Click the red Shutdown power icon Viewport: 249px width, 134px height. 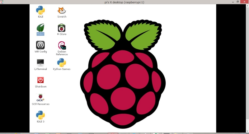[40, 80]
